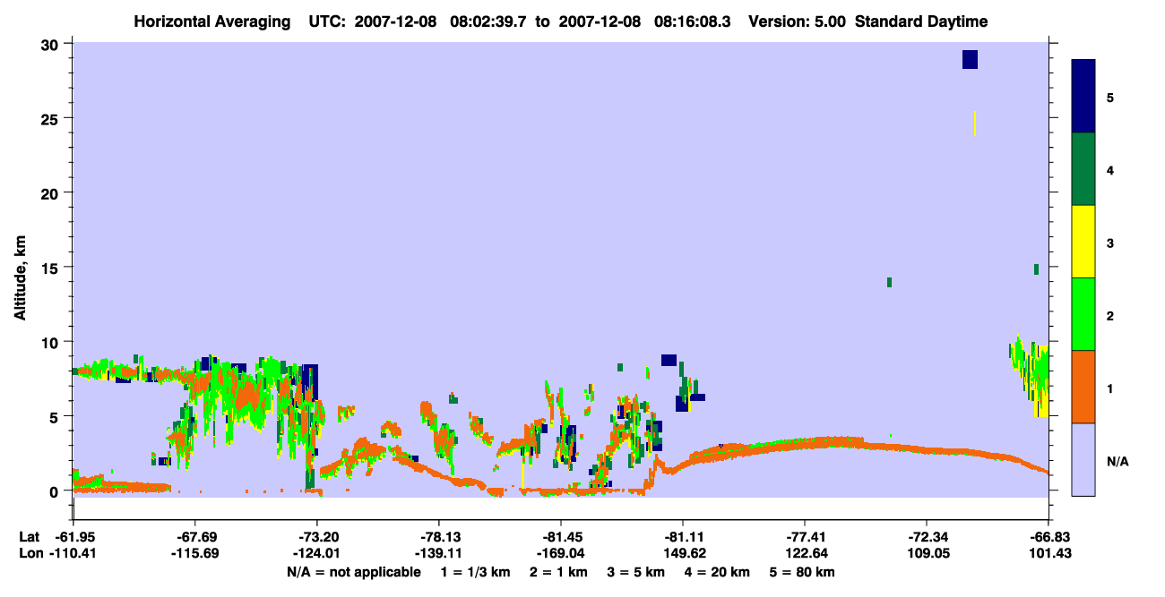Click the '1 = 1/3 km' legend text

[476, 572]
